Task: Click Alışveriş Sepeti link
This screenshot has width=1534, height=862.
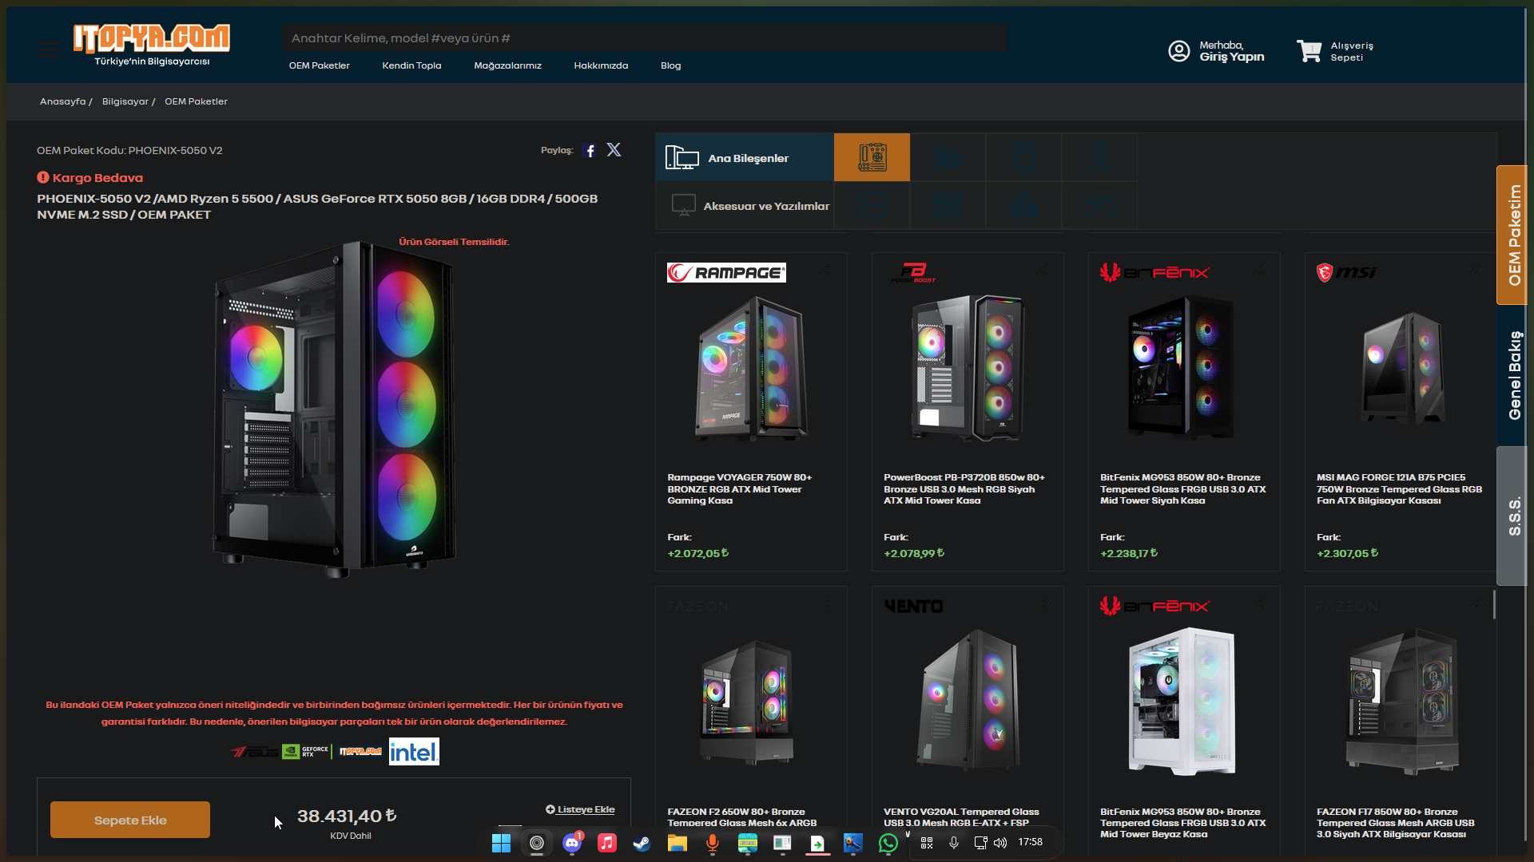Action: pos(1352,51)
